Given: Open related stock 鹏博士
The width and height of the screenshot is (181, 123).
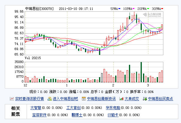Looking at the screenshot, I should click(x=77, y=115).
